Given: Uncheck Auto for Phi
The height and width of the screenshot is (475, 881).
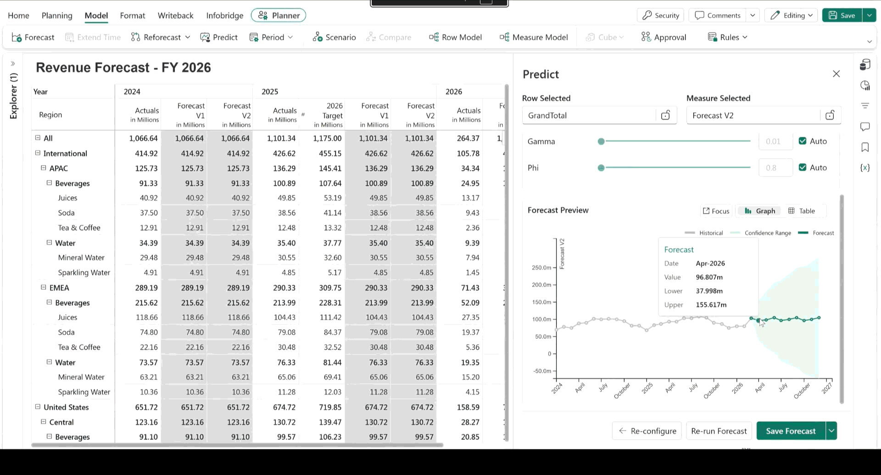Looking at the screenshot, I should click(803, 167).
